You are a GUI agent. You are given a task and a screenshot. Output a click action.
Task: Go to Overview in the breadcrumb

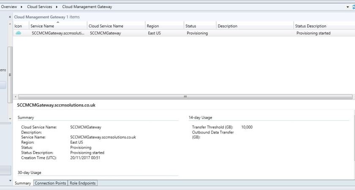[x=9, y=7]
